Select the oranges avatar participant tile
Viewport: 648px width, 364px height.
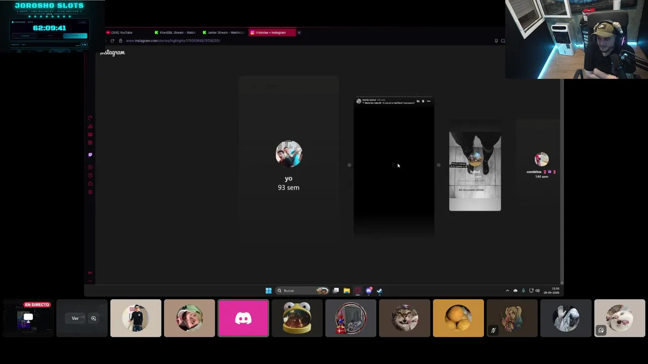tap(458, 318)
